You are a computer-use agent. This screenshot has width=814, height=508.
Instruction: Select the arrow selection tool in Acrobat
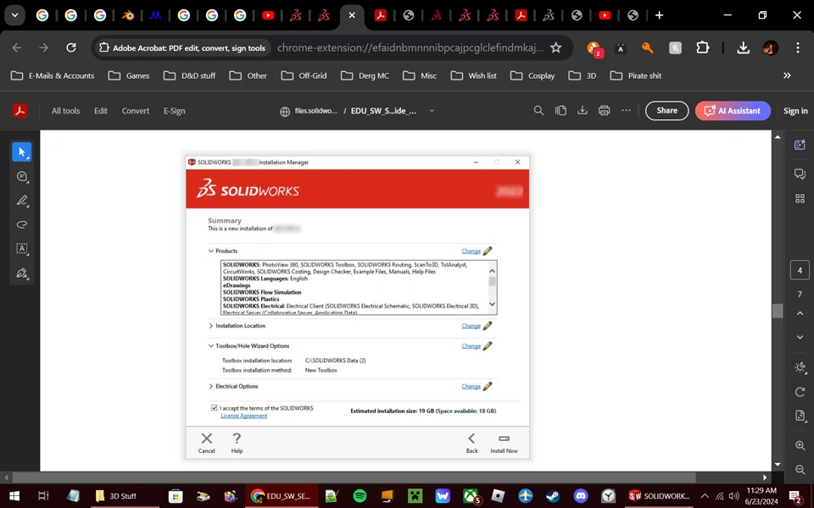[x=22, y=152]
